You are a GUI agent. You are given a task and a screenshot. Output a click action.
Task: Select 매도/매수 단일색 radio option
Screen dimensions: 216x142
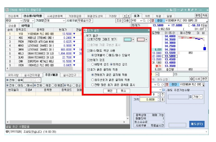coord(107,55)
